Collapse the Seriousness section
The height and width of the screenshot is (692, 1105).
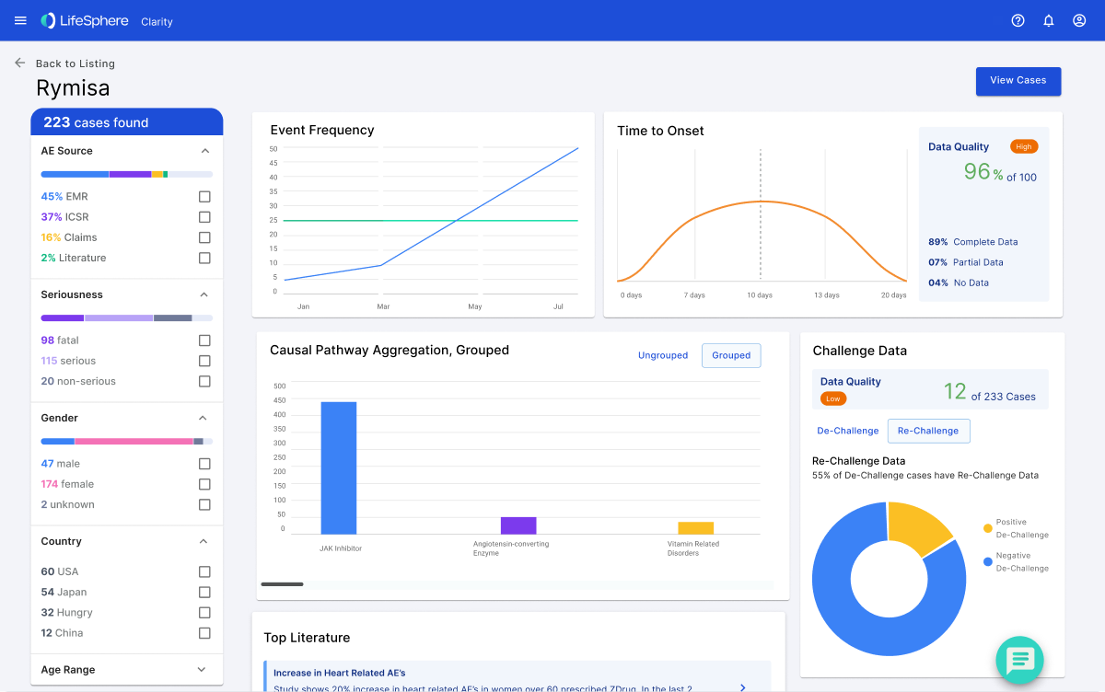[x=204, y=294]
